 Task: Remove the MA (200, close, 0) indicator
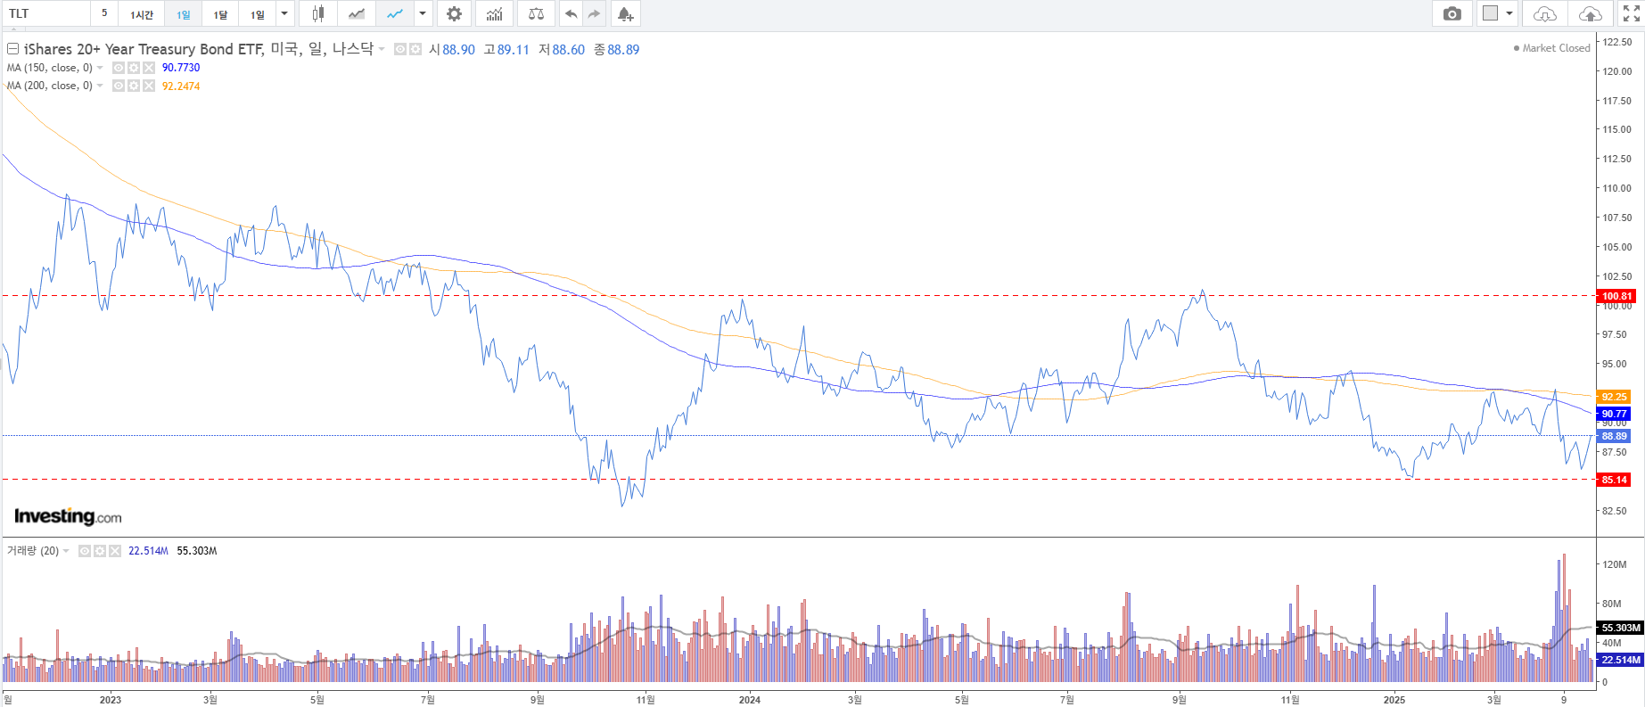tap(149, 86)
